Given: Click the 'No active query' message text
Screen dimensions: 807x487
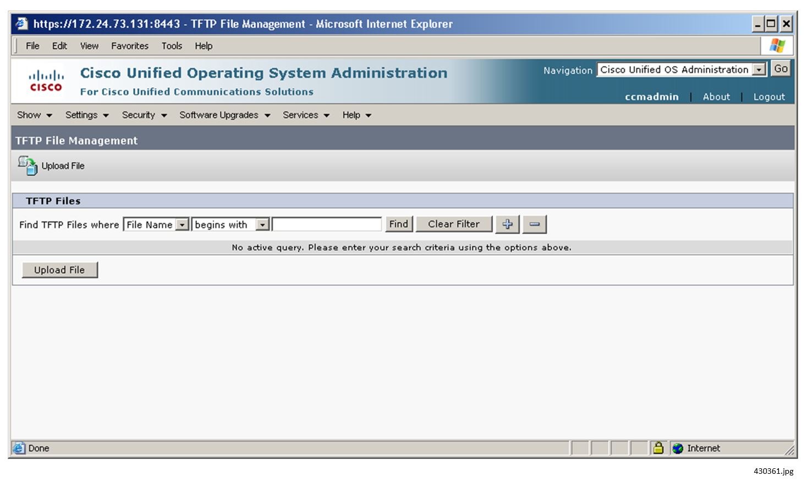Looking at the screenshot, I should [x=402, y=247].
